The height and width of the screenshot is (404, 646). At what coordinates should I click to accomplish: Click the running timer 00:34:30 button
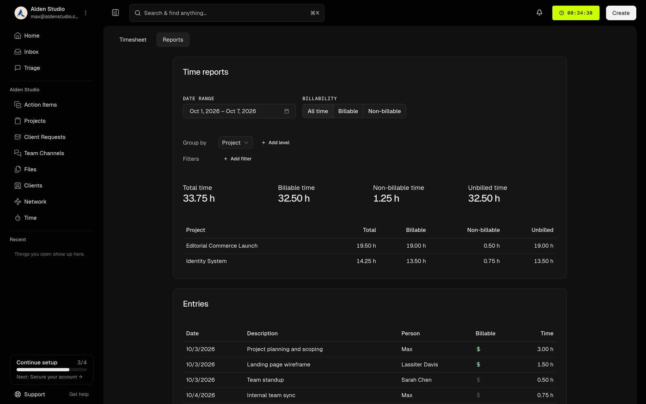tap(576, 13)
